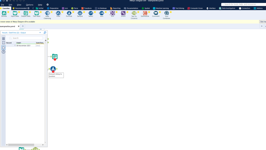Select the Data Cleansing tool
The height and width of the screenshot is (150, 266).
pyautogui.click(x=47, y=13)
